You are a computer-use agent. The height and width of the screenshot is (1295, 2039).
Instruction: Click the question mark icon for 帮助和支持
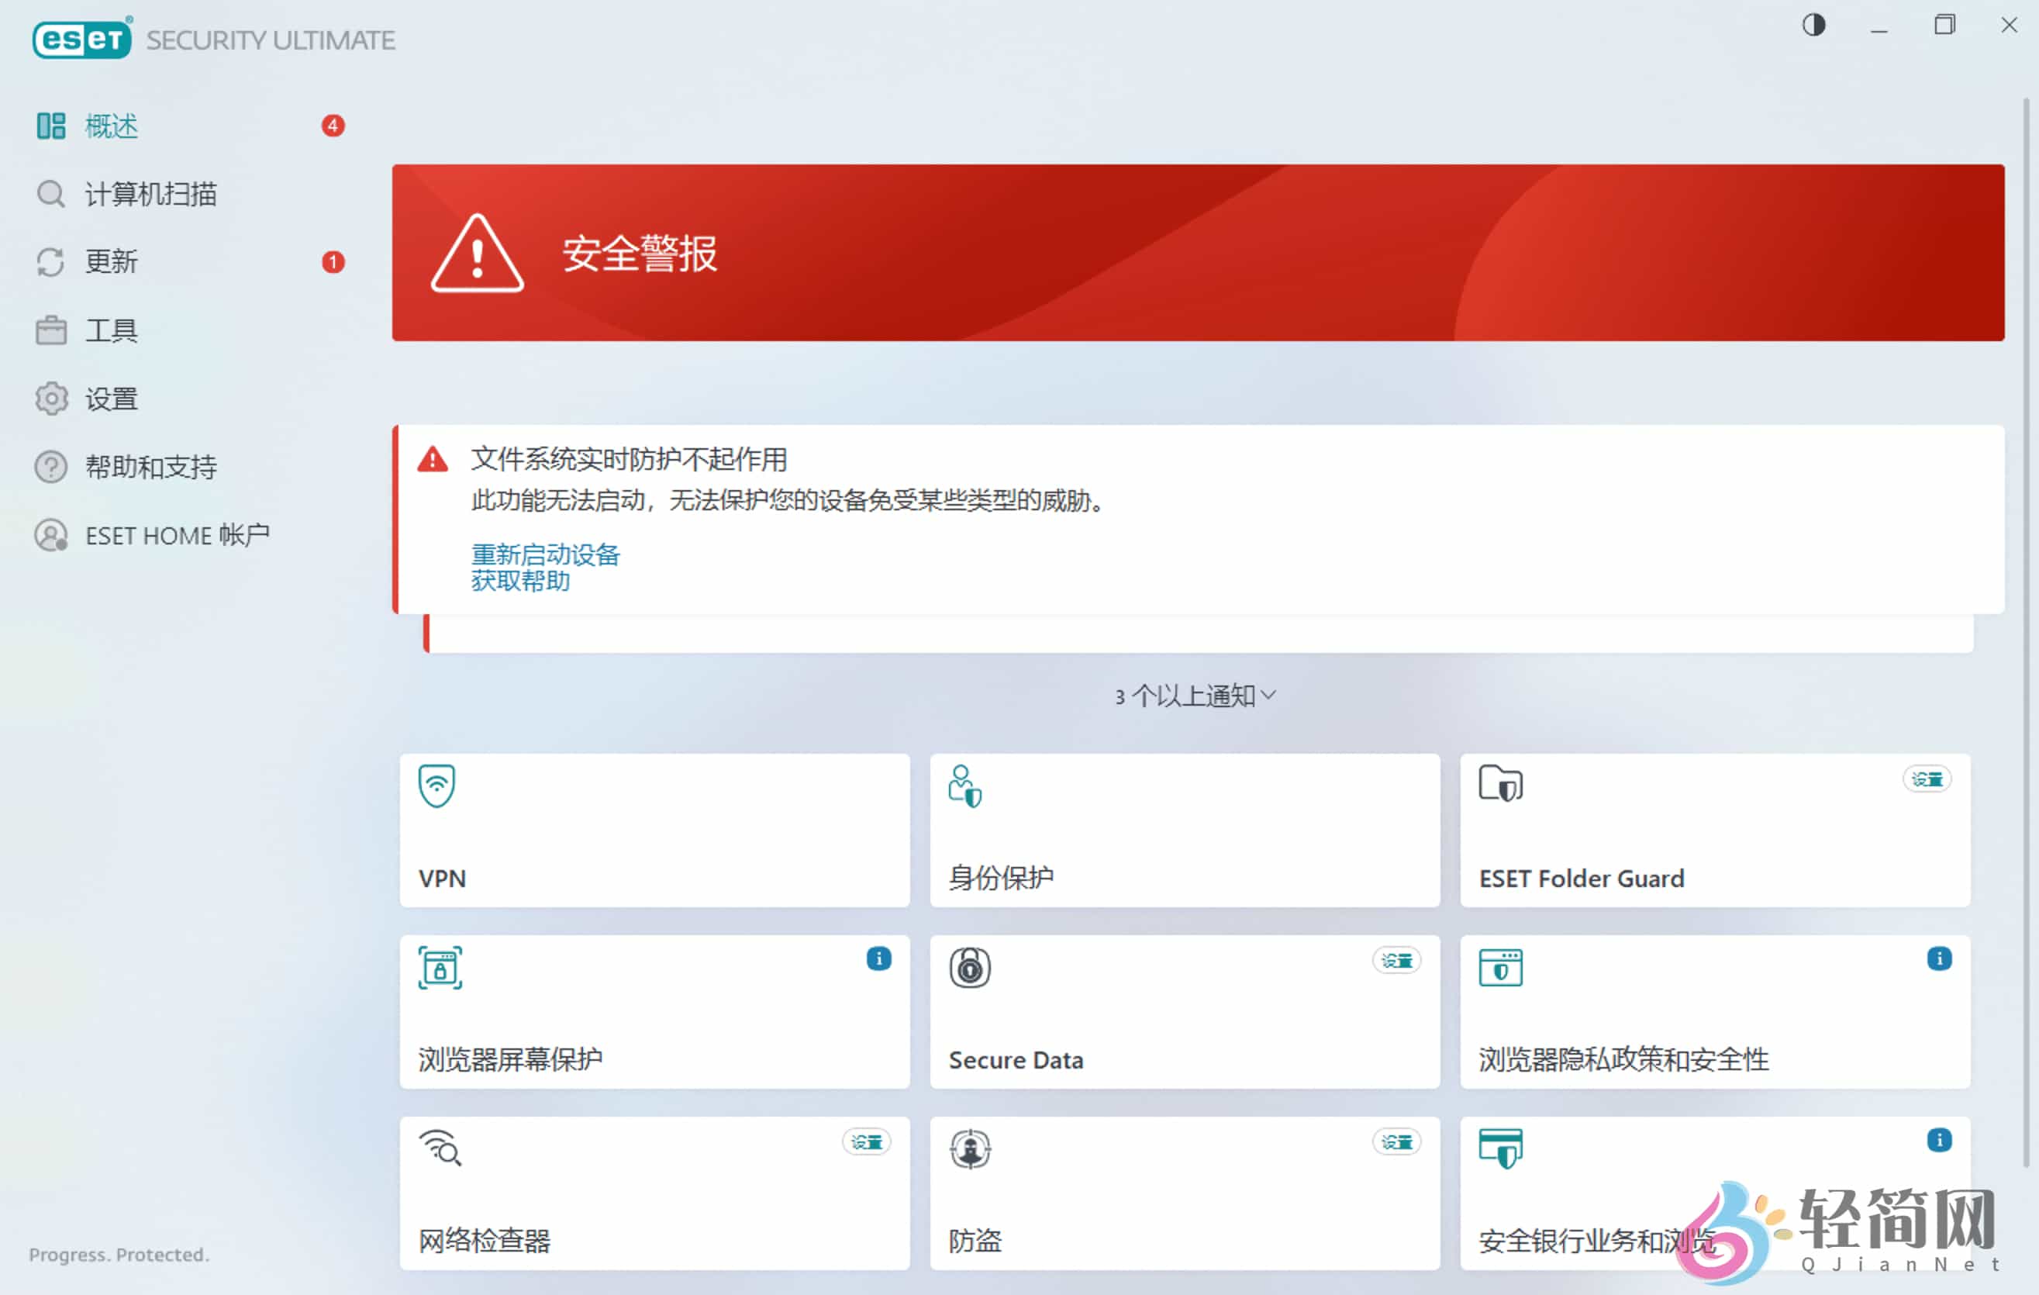[x=51, y=467]
